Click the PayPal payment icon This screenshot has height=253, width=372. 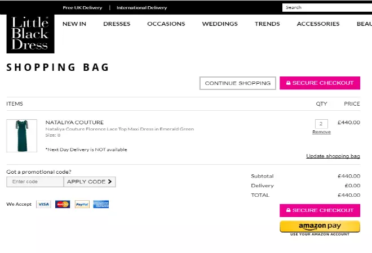[x=82, y=204]
